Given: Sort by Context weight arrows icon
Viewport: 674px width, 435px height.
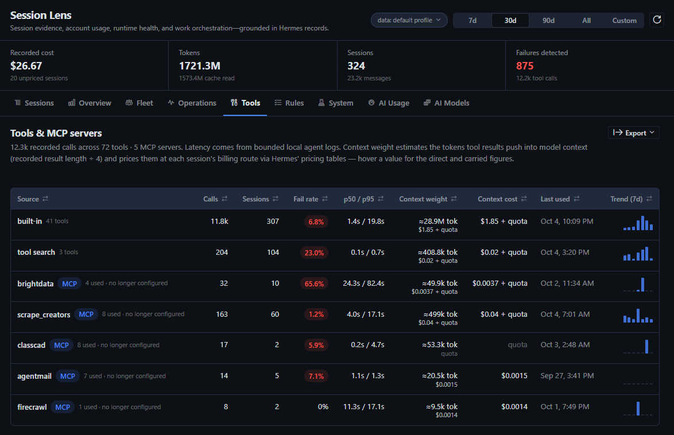Looking at the screenshot, I should [454, 199].
